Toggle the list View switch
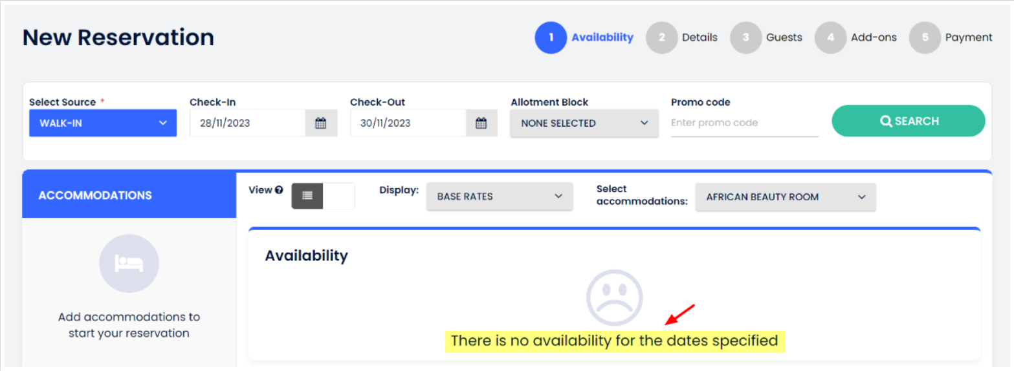Image resolution: width=1014 pixels, height=371 pixels. (323, 196)
